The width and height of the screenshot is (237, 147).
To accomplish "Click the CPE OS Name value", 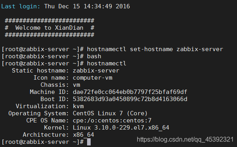I will (112, 120).
